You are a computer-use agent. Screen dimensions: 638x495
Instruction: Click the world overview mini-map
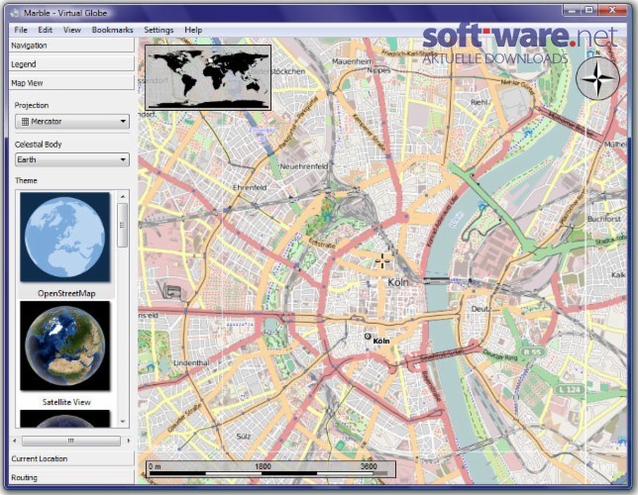click(x=208, y=77)
